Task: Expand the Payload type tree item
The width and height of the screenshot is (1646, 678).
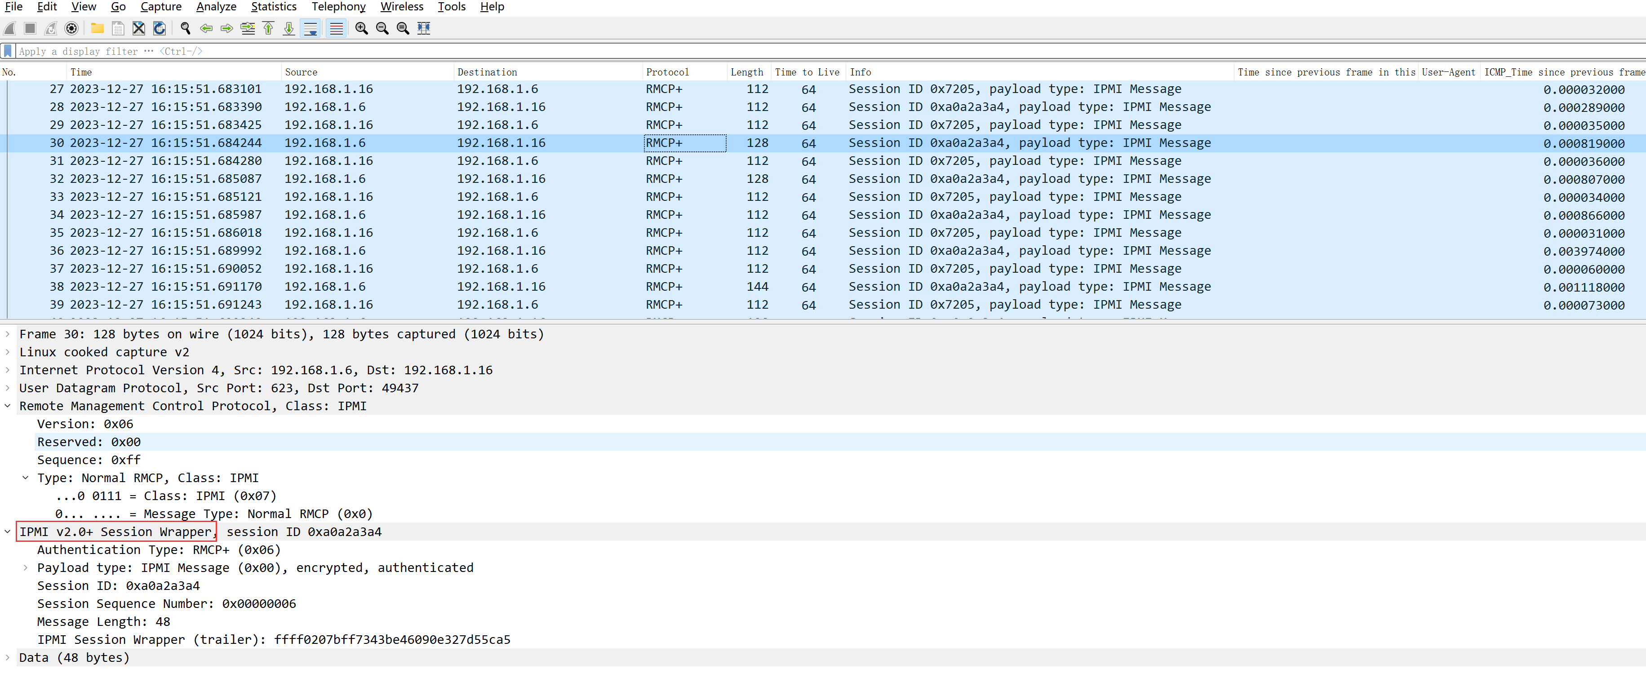Action: [26, 567]
